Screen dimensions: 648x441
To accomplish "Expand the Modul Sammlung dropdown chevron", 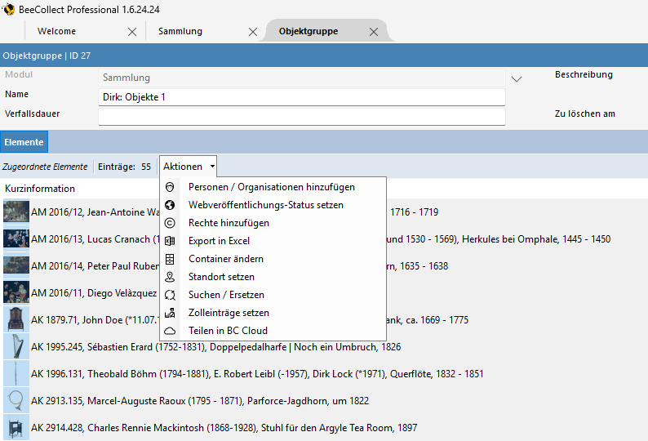I will [x=516, y=79].
